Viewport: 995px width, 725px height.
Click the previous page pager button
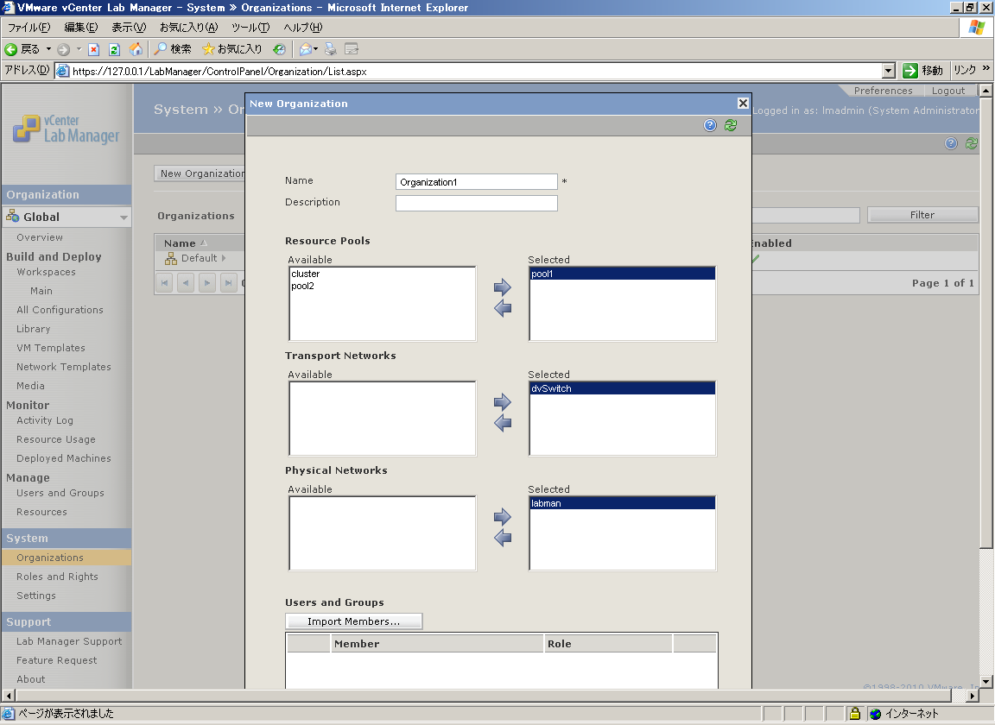(186, 283)
